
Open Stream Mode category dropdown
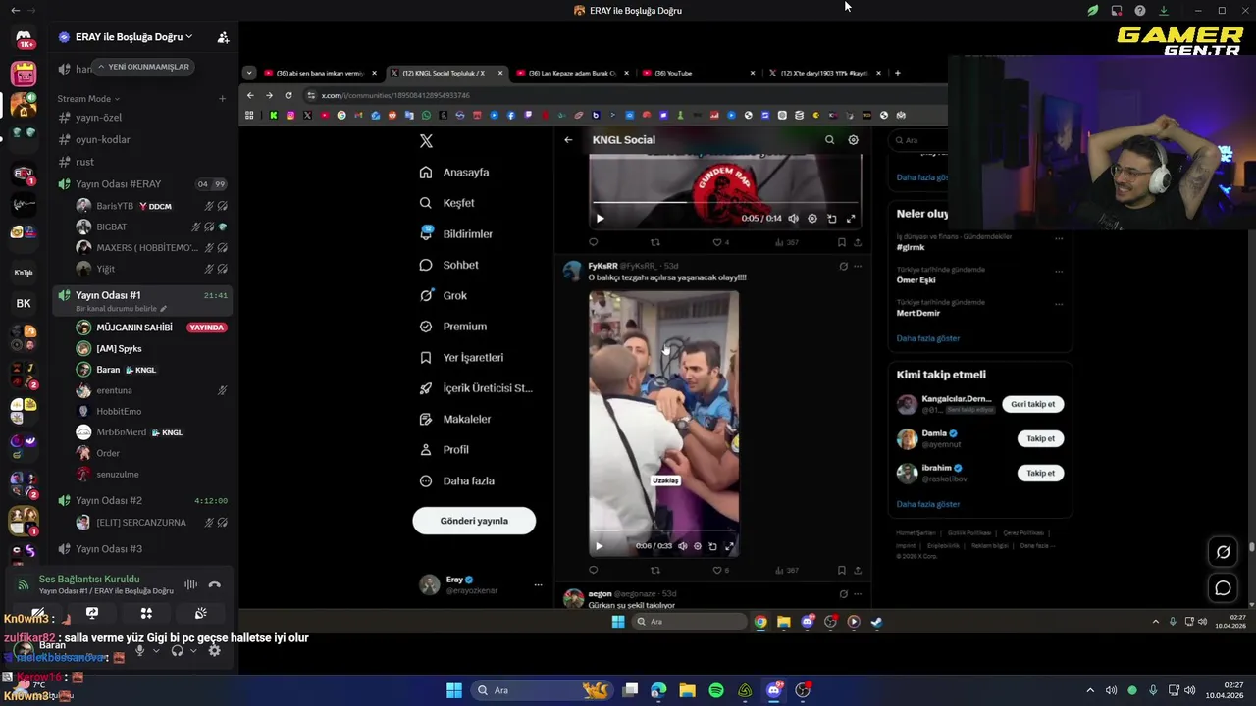(x=88, y=99)
